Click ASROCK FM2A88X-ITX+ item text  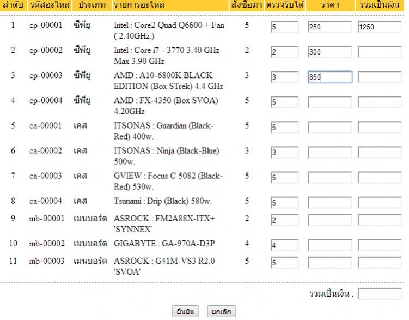tap(164, 224)
